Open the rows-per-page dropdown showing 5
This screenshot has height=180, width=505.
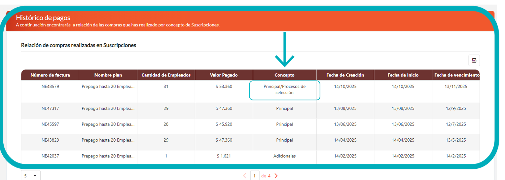[31, 176]
